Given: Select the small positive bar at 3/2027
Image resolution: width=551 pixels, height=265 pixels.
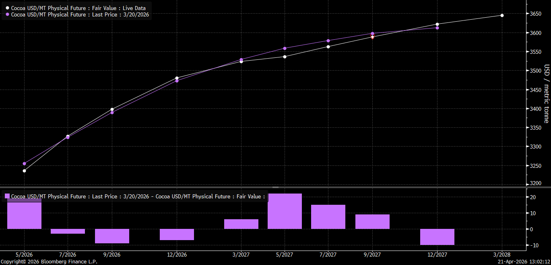Looking at the screenshot, I should (x=241, y=224).
